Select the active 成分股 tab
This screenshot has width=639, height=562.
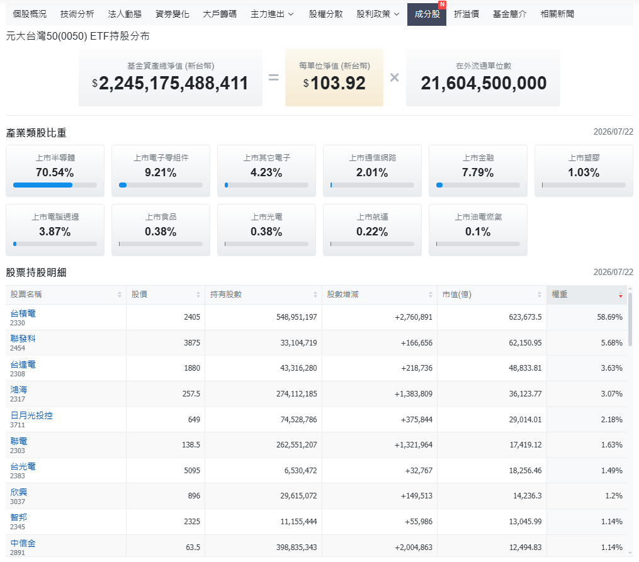point(427,14)
